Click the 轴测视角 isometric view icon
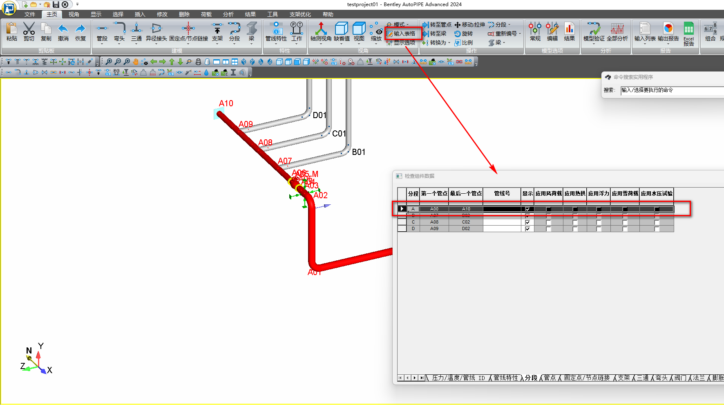The image size is (724, 405). click(322, 33)
